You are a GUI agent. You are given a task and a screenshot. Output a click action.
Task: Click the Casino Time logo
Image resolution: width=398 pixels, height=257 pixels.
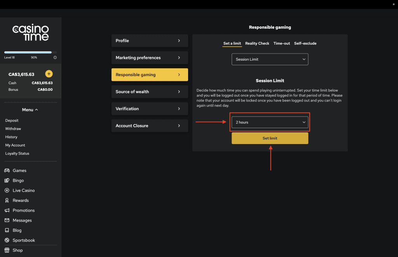point(30,33)
